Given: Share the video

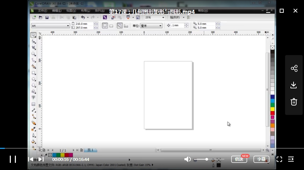Looking at the screenshot, I should point(294,69).
